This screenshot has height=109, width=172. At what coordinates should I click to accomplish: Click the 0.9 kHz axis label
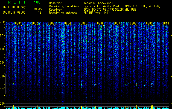[x=2, y=63]
